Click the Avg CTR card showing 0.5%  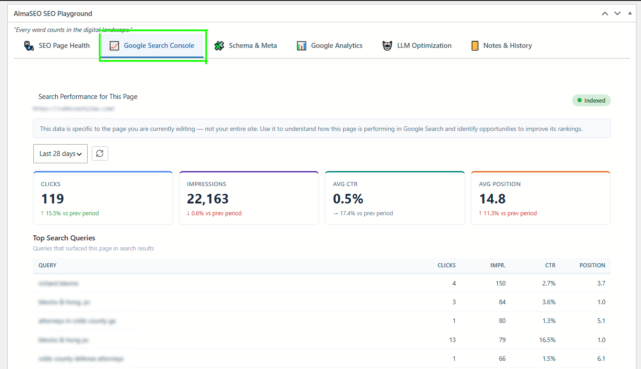click(394, 198)
